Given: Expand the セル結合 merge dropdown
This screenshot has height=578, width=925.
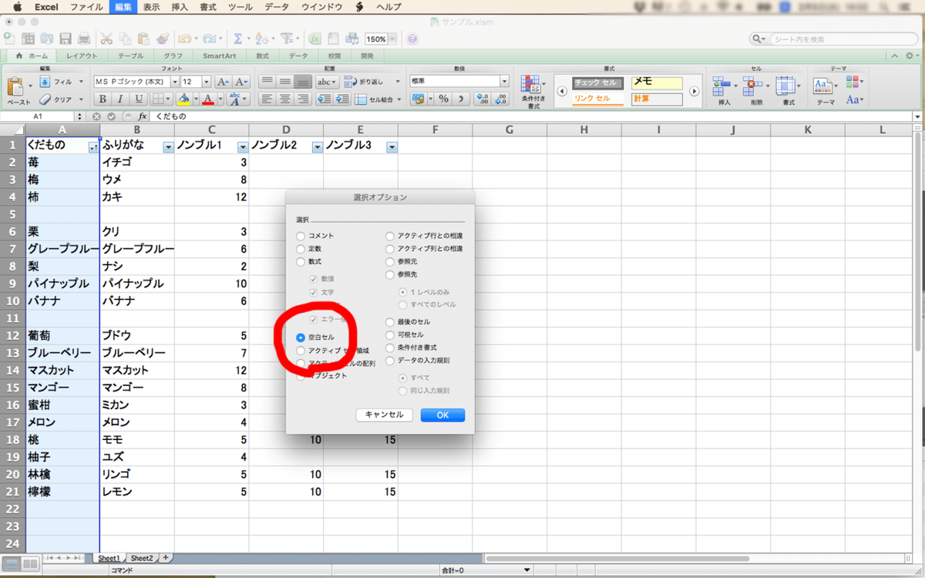Looking at the screenshot, I should (x=398, y=99).
